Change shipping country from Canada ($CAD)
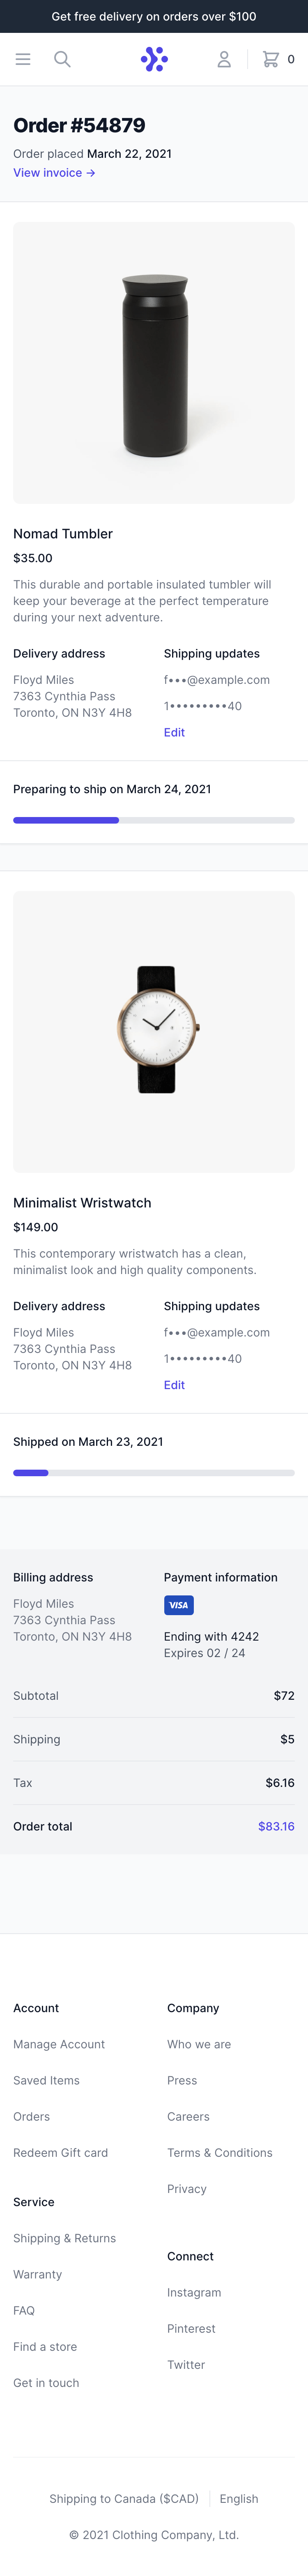 124,2498
